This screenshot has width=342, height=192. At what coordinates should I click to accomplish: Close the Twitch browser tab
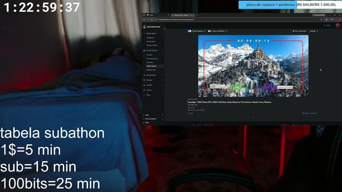(x=168, y=15)
